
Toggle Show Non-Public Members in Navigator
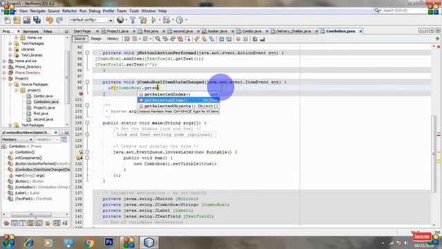coord(30,223)
